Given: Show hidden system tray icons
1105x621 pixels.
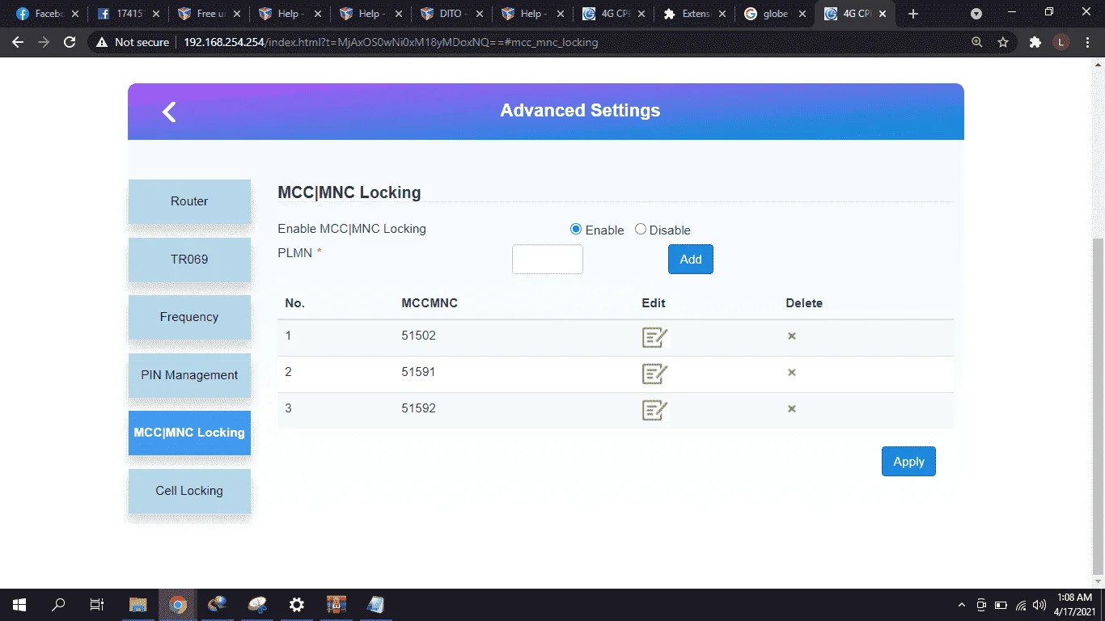Looking at the screenshot, I should click(962, 605).
